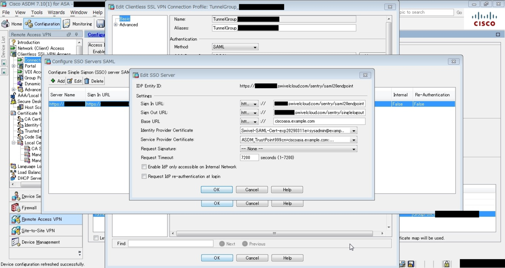Click Help in the Edit SSO Server dialog

(287, 189)
